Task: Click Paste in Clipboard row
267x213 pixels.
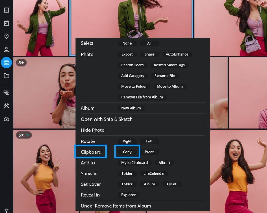Action: (x=149, y=152)
